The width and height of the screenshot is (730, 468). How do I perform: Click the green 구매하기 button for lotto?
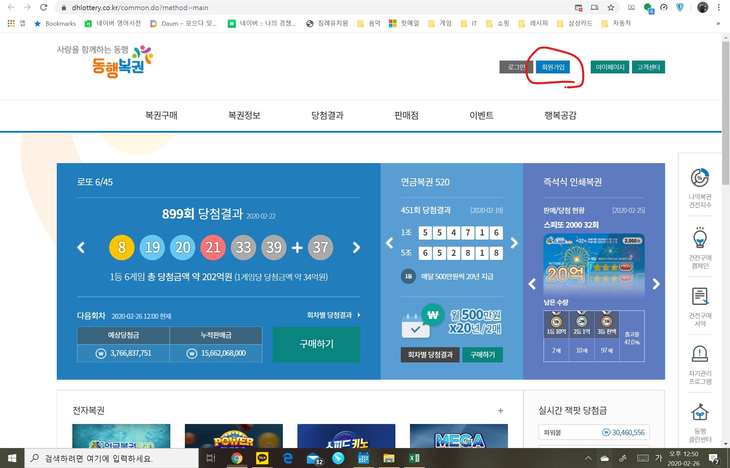[316, 344]
